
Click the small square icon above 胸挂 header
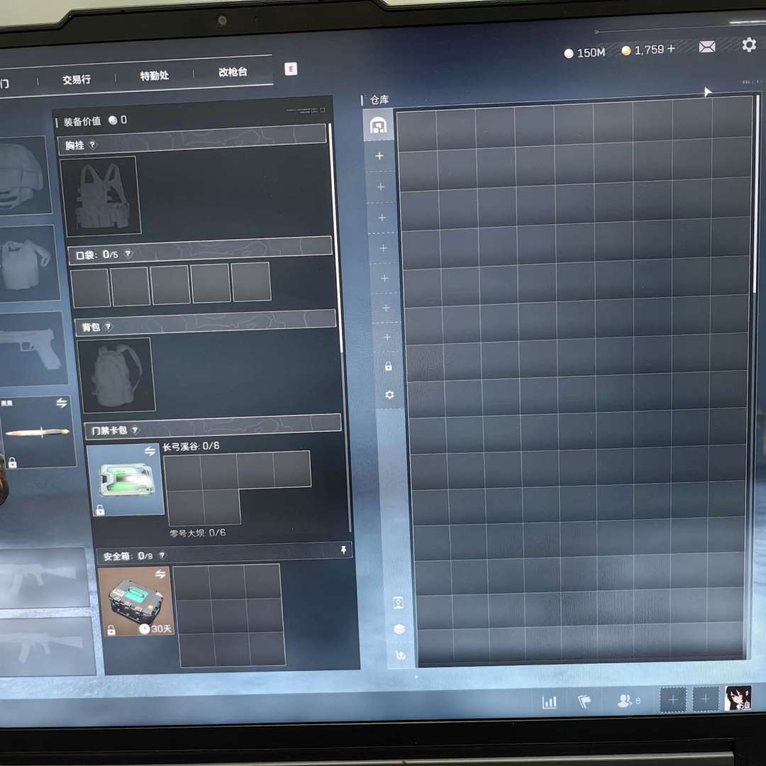322,110
